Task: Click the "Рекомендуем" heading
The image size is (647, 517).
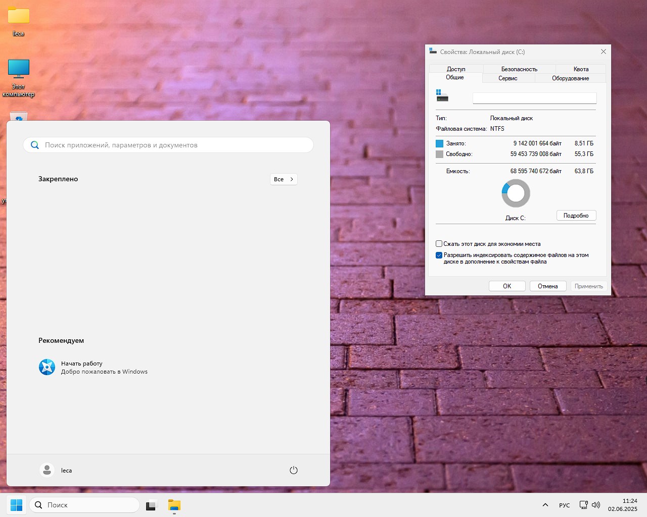Action: point(61,340)
